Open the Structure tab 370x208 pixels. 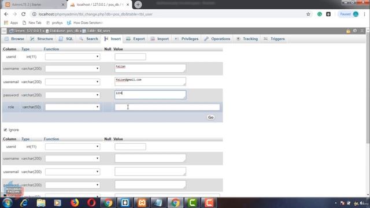pos(42,39)
